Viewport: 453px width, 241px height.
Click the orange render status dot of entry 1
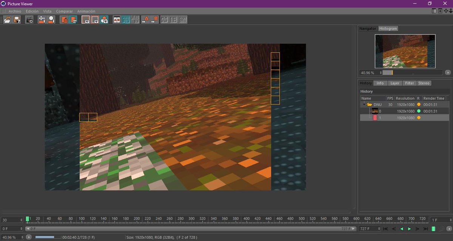[419, 118]
